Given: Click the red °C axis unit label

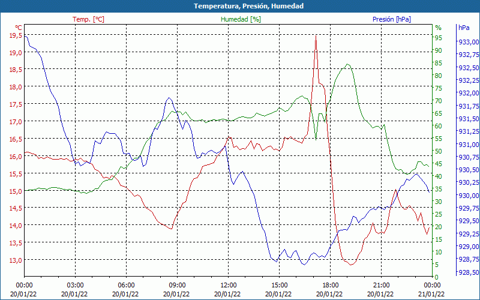Looking at the screenshot, I should (19, 28).
